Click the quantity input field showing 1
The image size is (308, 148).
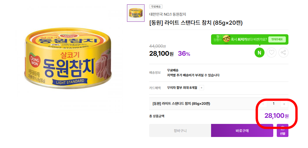pos(274,104)
